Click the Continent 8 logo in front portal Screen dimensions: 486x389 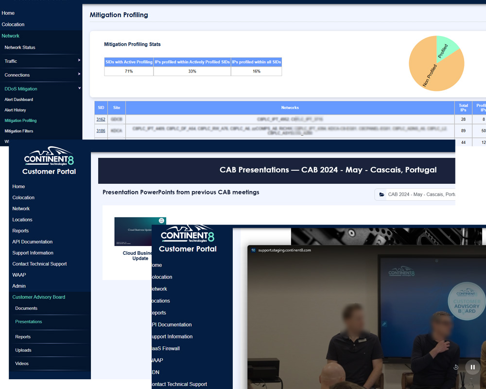coord(188,234)
